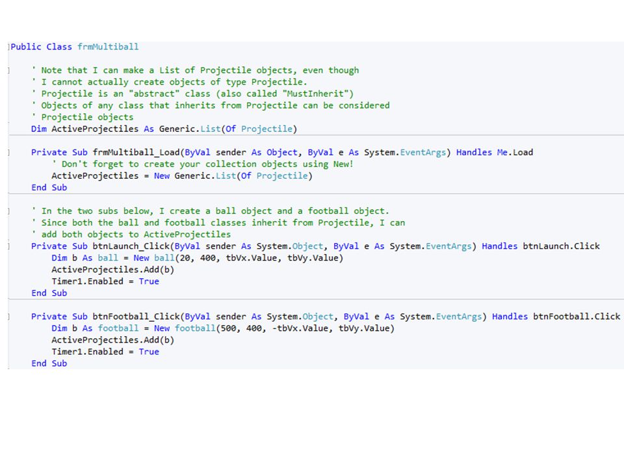Click the comment line 'Note that I can make a List'
The height and width of the screenshot is (468, 624).
coord(196,70)
